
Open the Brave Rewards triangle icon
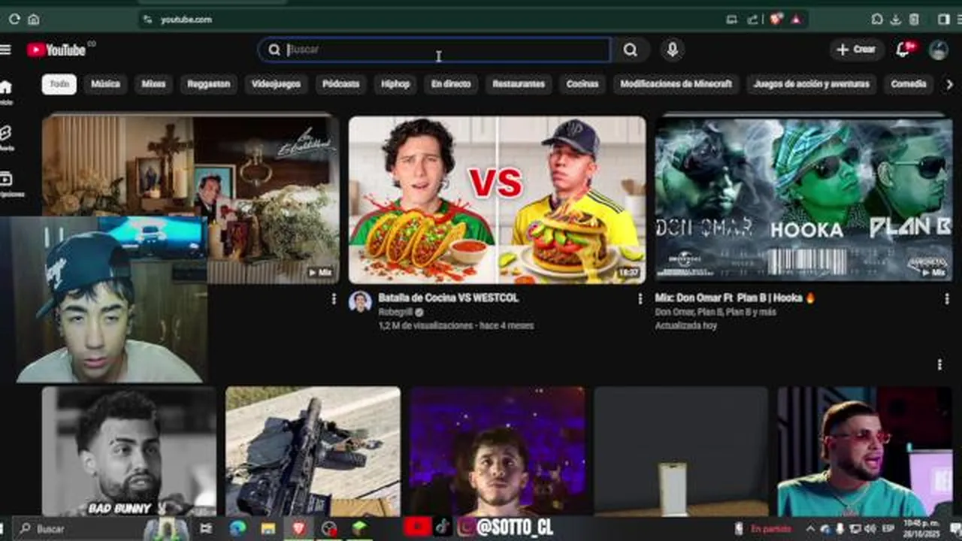point(795,20)
